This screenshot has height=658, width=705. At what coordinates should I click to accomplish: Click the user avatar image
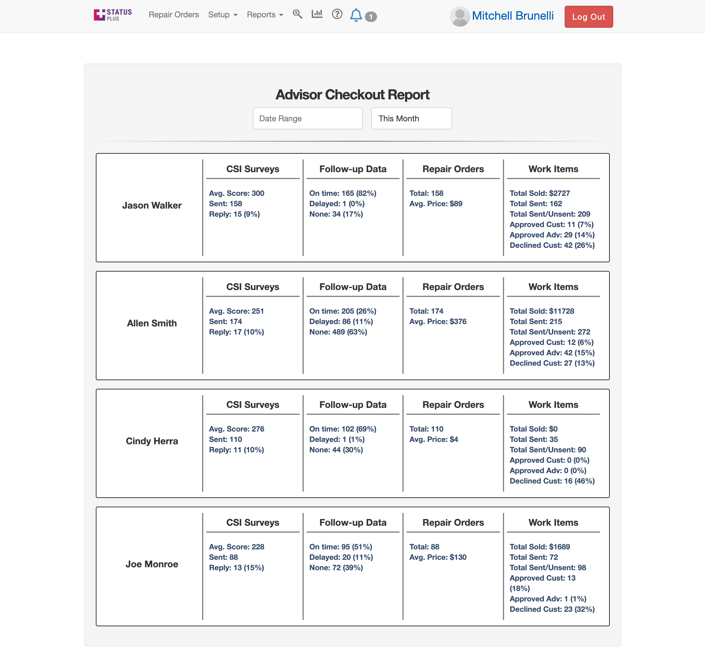pyautogui.click(x=460, y=16)
